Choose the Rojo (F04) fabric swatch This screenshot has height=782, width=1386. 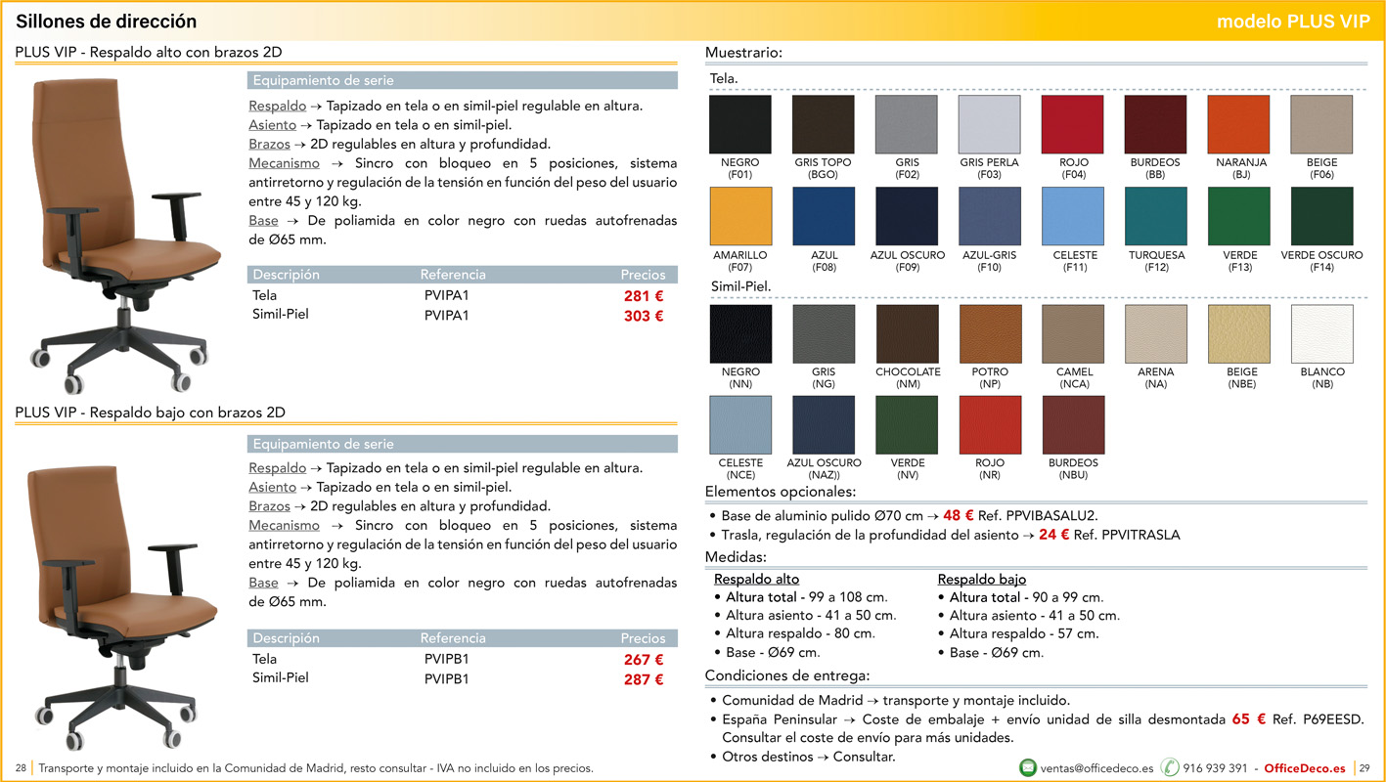[1073, 124]
